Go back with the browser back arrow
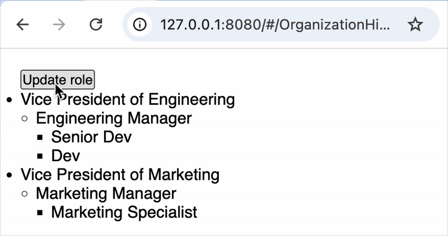The image size is (448, 236). click(22, 25)
